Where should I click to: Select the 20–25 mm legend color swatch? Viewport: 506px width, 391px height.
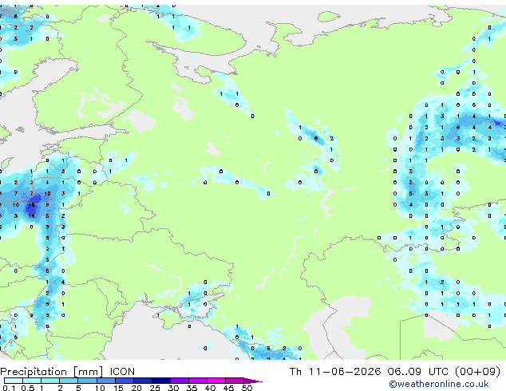pyautogui.click(x=142, y=381)
